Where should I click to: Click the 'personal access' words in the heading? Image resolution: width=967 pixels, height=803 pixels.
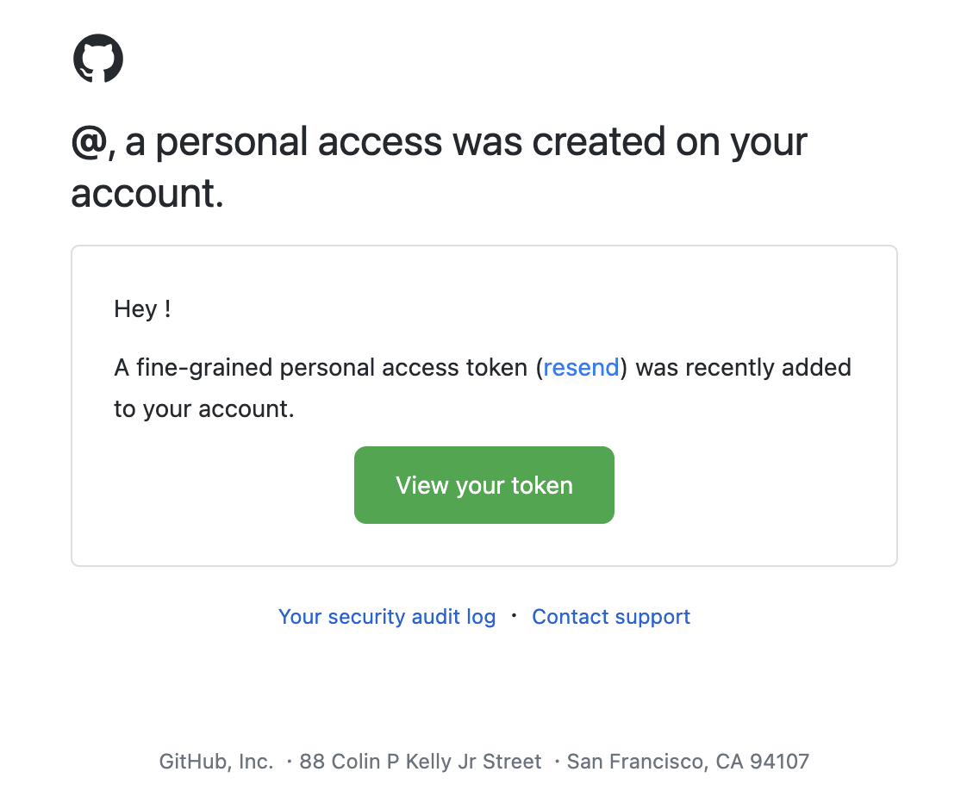[x=298, y=142]
